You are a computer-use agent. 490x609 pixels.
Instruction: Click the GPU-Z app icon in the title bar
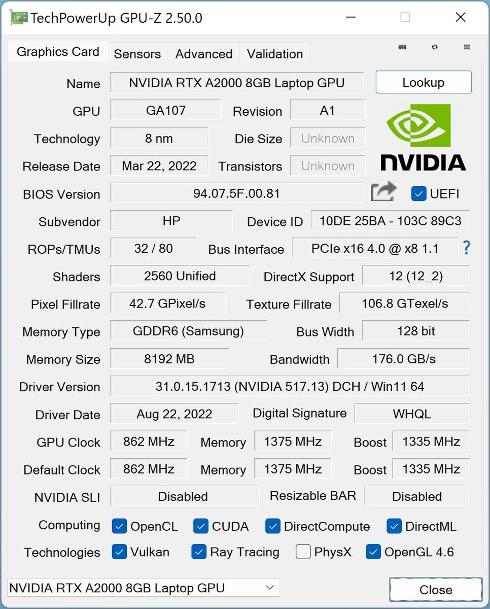[x=18, y=18]
